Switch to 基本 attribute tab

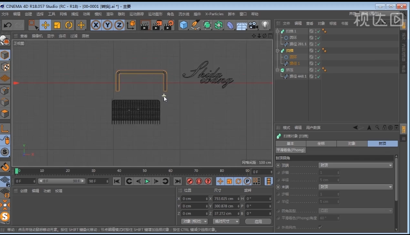click(x=290, y=143)
